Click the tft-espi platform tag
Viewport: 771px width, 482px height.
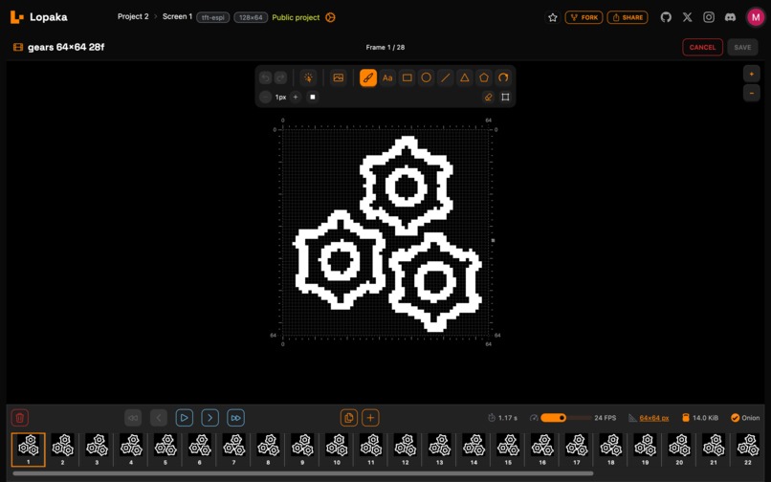tap(213, 17)
